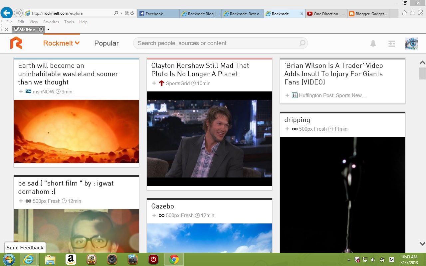Add the Clayton Kershaw story with plus
Viewport: 426px width, 266px height.
(x=154, y=83)
